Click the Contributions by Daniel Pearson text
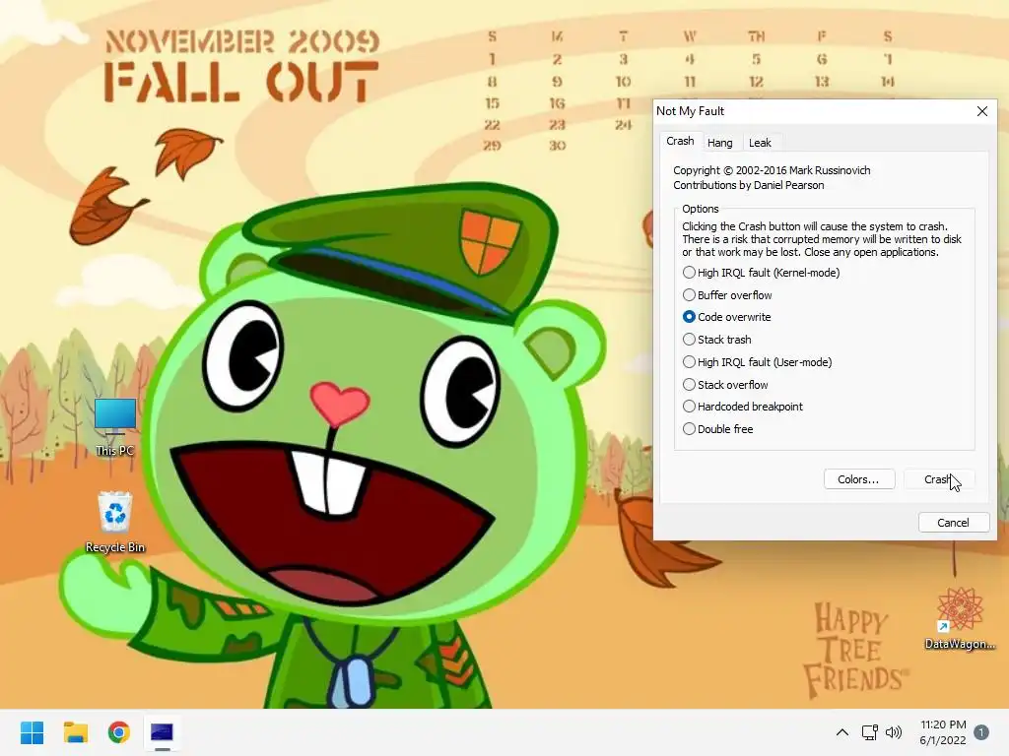 click(x=749, y=185)
